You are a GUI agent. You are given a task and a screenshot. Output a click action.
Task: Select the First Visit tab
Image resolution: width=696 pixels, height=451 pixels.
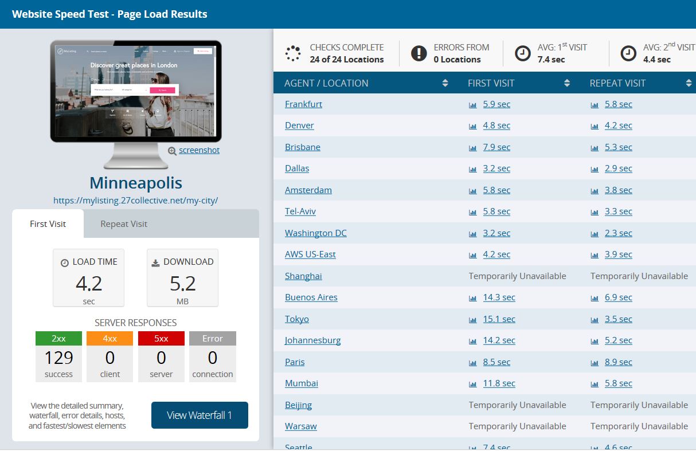pyautogui.click(x=48, y=224)
